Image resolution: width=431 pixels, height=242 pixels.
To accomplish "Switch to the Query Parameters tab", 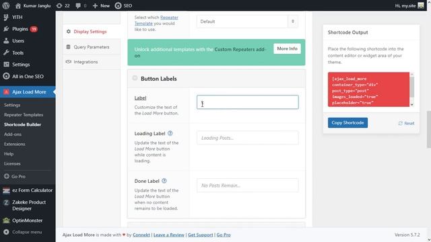I will [92, 47].
